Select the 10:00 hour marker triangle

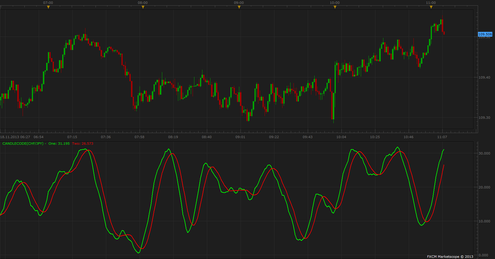(335, 7)
